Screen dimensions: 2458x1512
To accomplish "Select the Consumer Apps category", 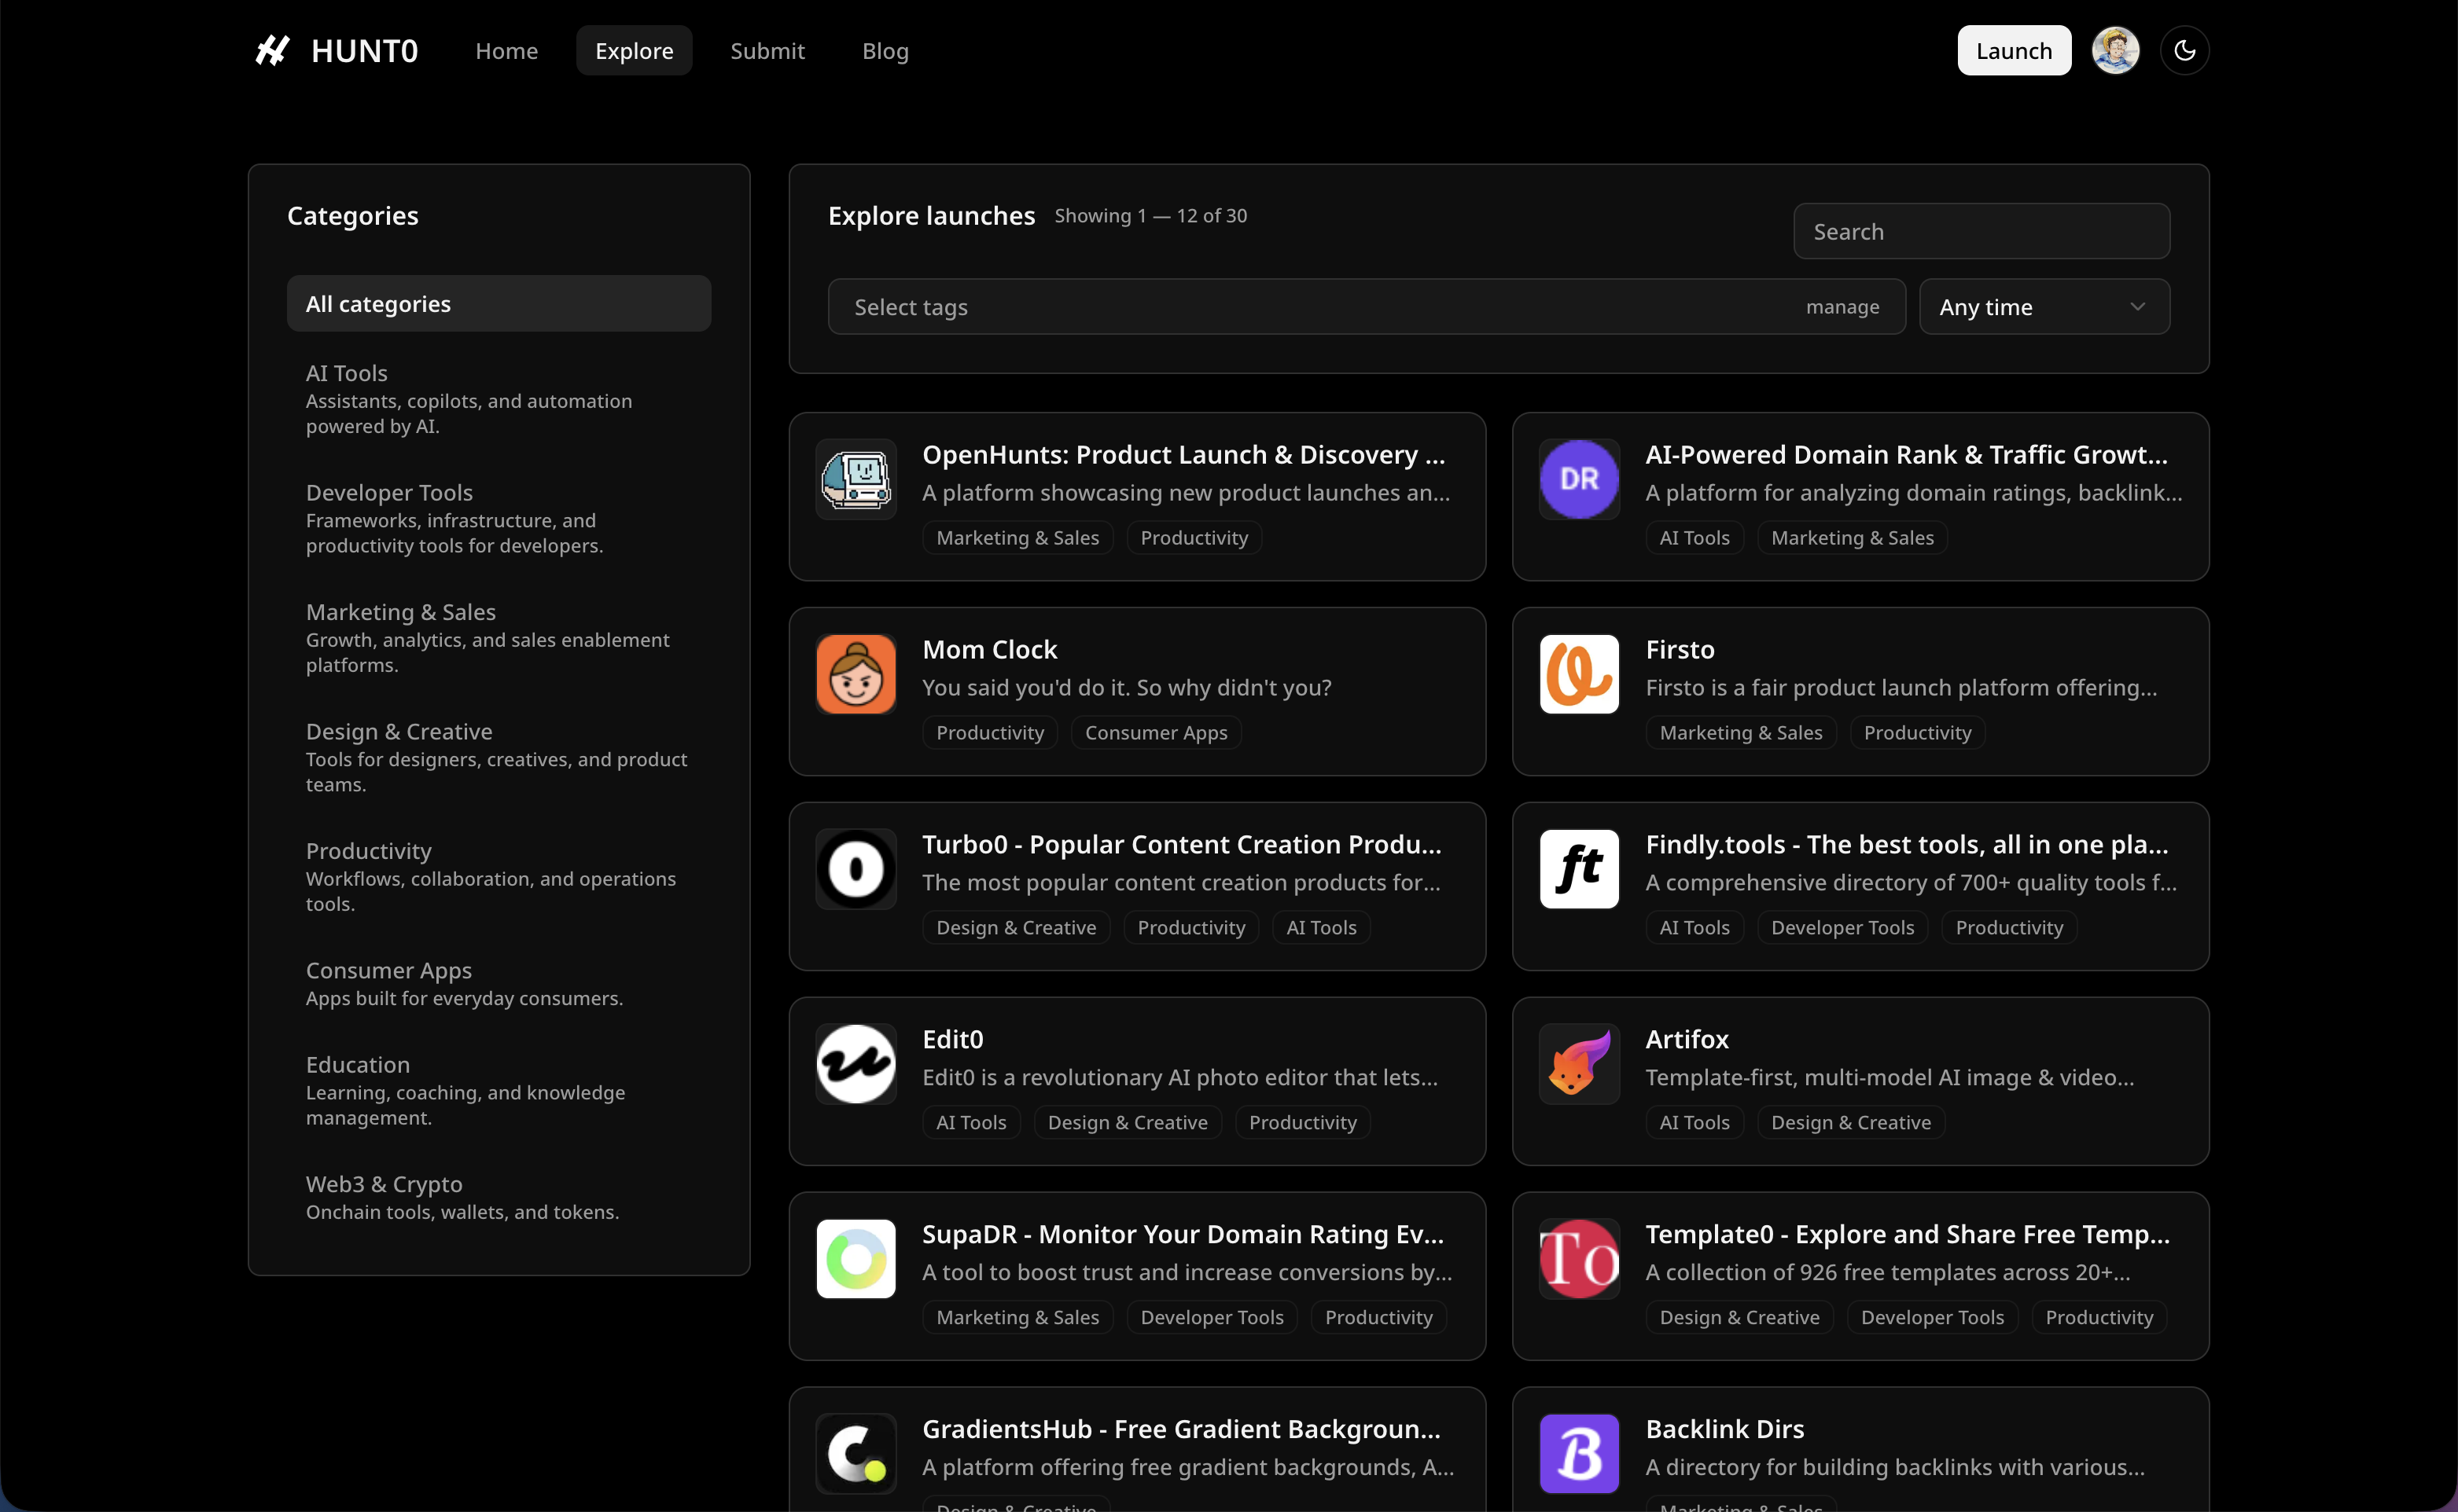I will click(499, 983).
